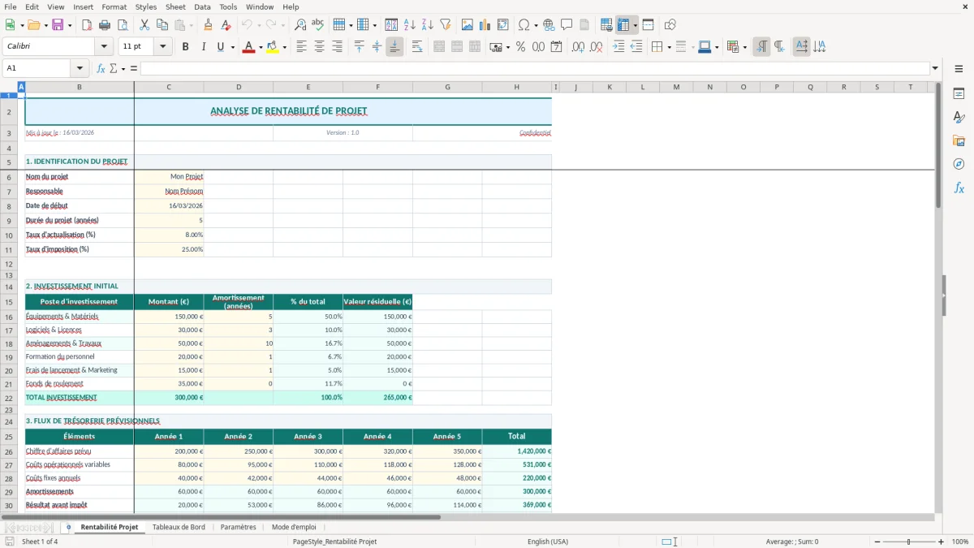Export directly as PDF

(x=87, y=25)
